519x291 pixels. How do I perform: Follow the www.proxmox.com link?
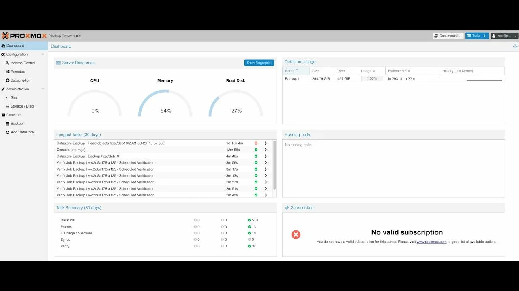tap(431, 242)
